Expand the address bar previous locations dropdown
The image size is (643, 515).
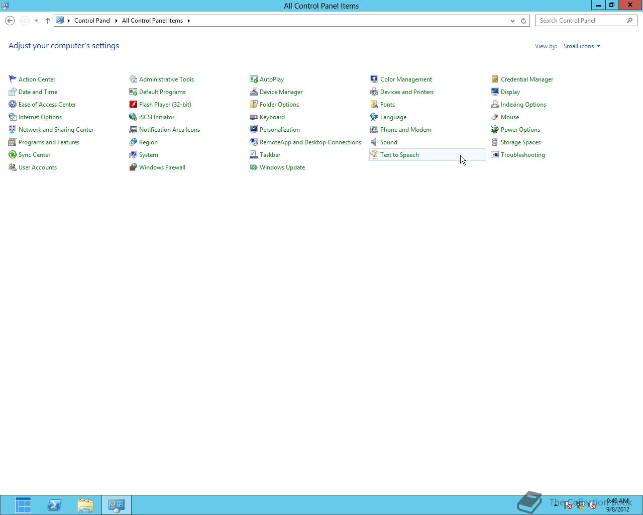[x=512, y=21]
